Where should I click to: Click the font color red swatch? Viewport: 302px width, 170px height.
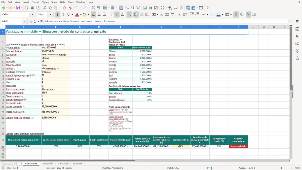(77, 15)
